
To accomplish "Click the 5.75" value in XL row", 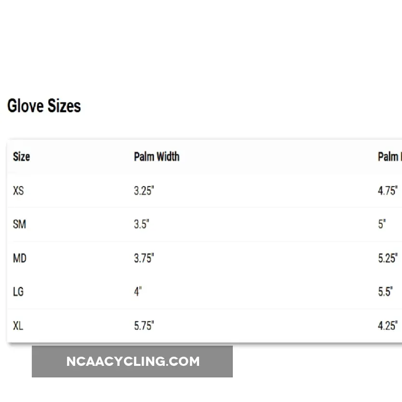I will (x=144, y=326).
